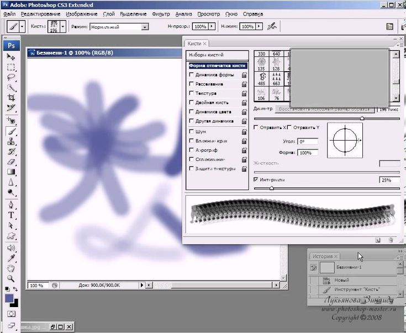Select the Gradient tool
This screenshot has width=406, height=333.
(x=11, y=172)
